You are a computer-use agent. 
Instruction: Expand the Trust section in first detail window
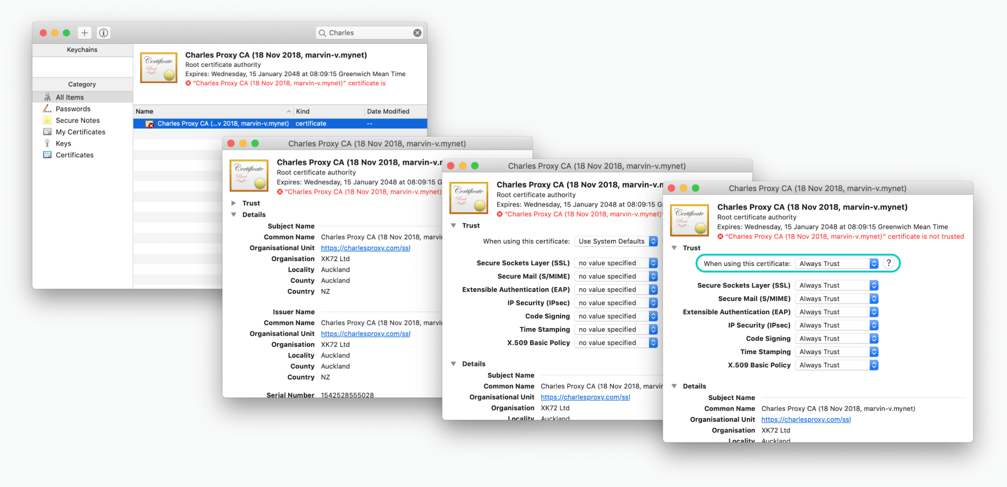[x=233, y=203]
